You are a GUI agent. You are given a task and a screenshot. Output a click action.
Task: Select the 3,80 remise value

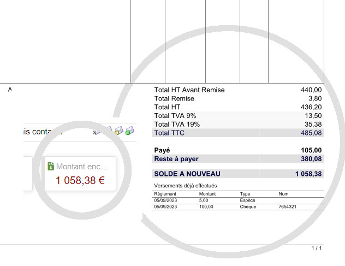tap(315, 98)
